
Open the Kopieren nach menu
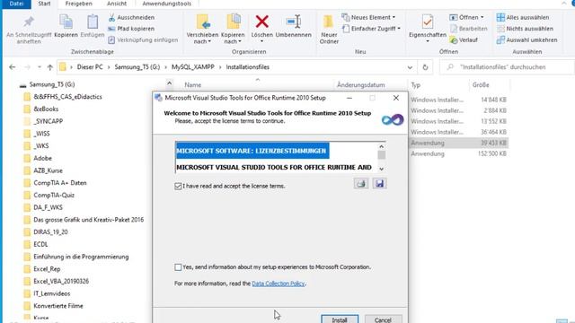233,30
